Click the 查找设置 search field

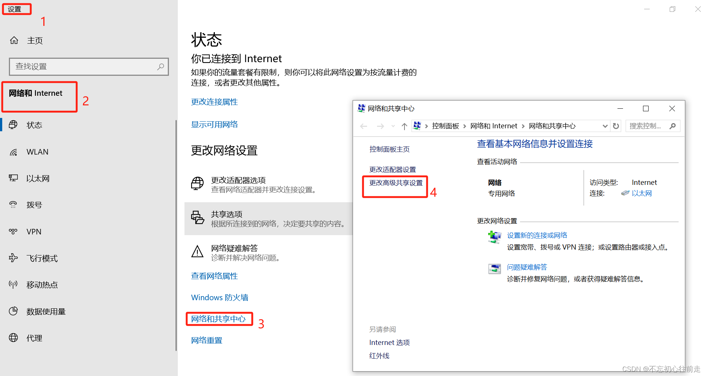click(89, 67)
